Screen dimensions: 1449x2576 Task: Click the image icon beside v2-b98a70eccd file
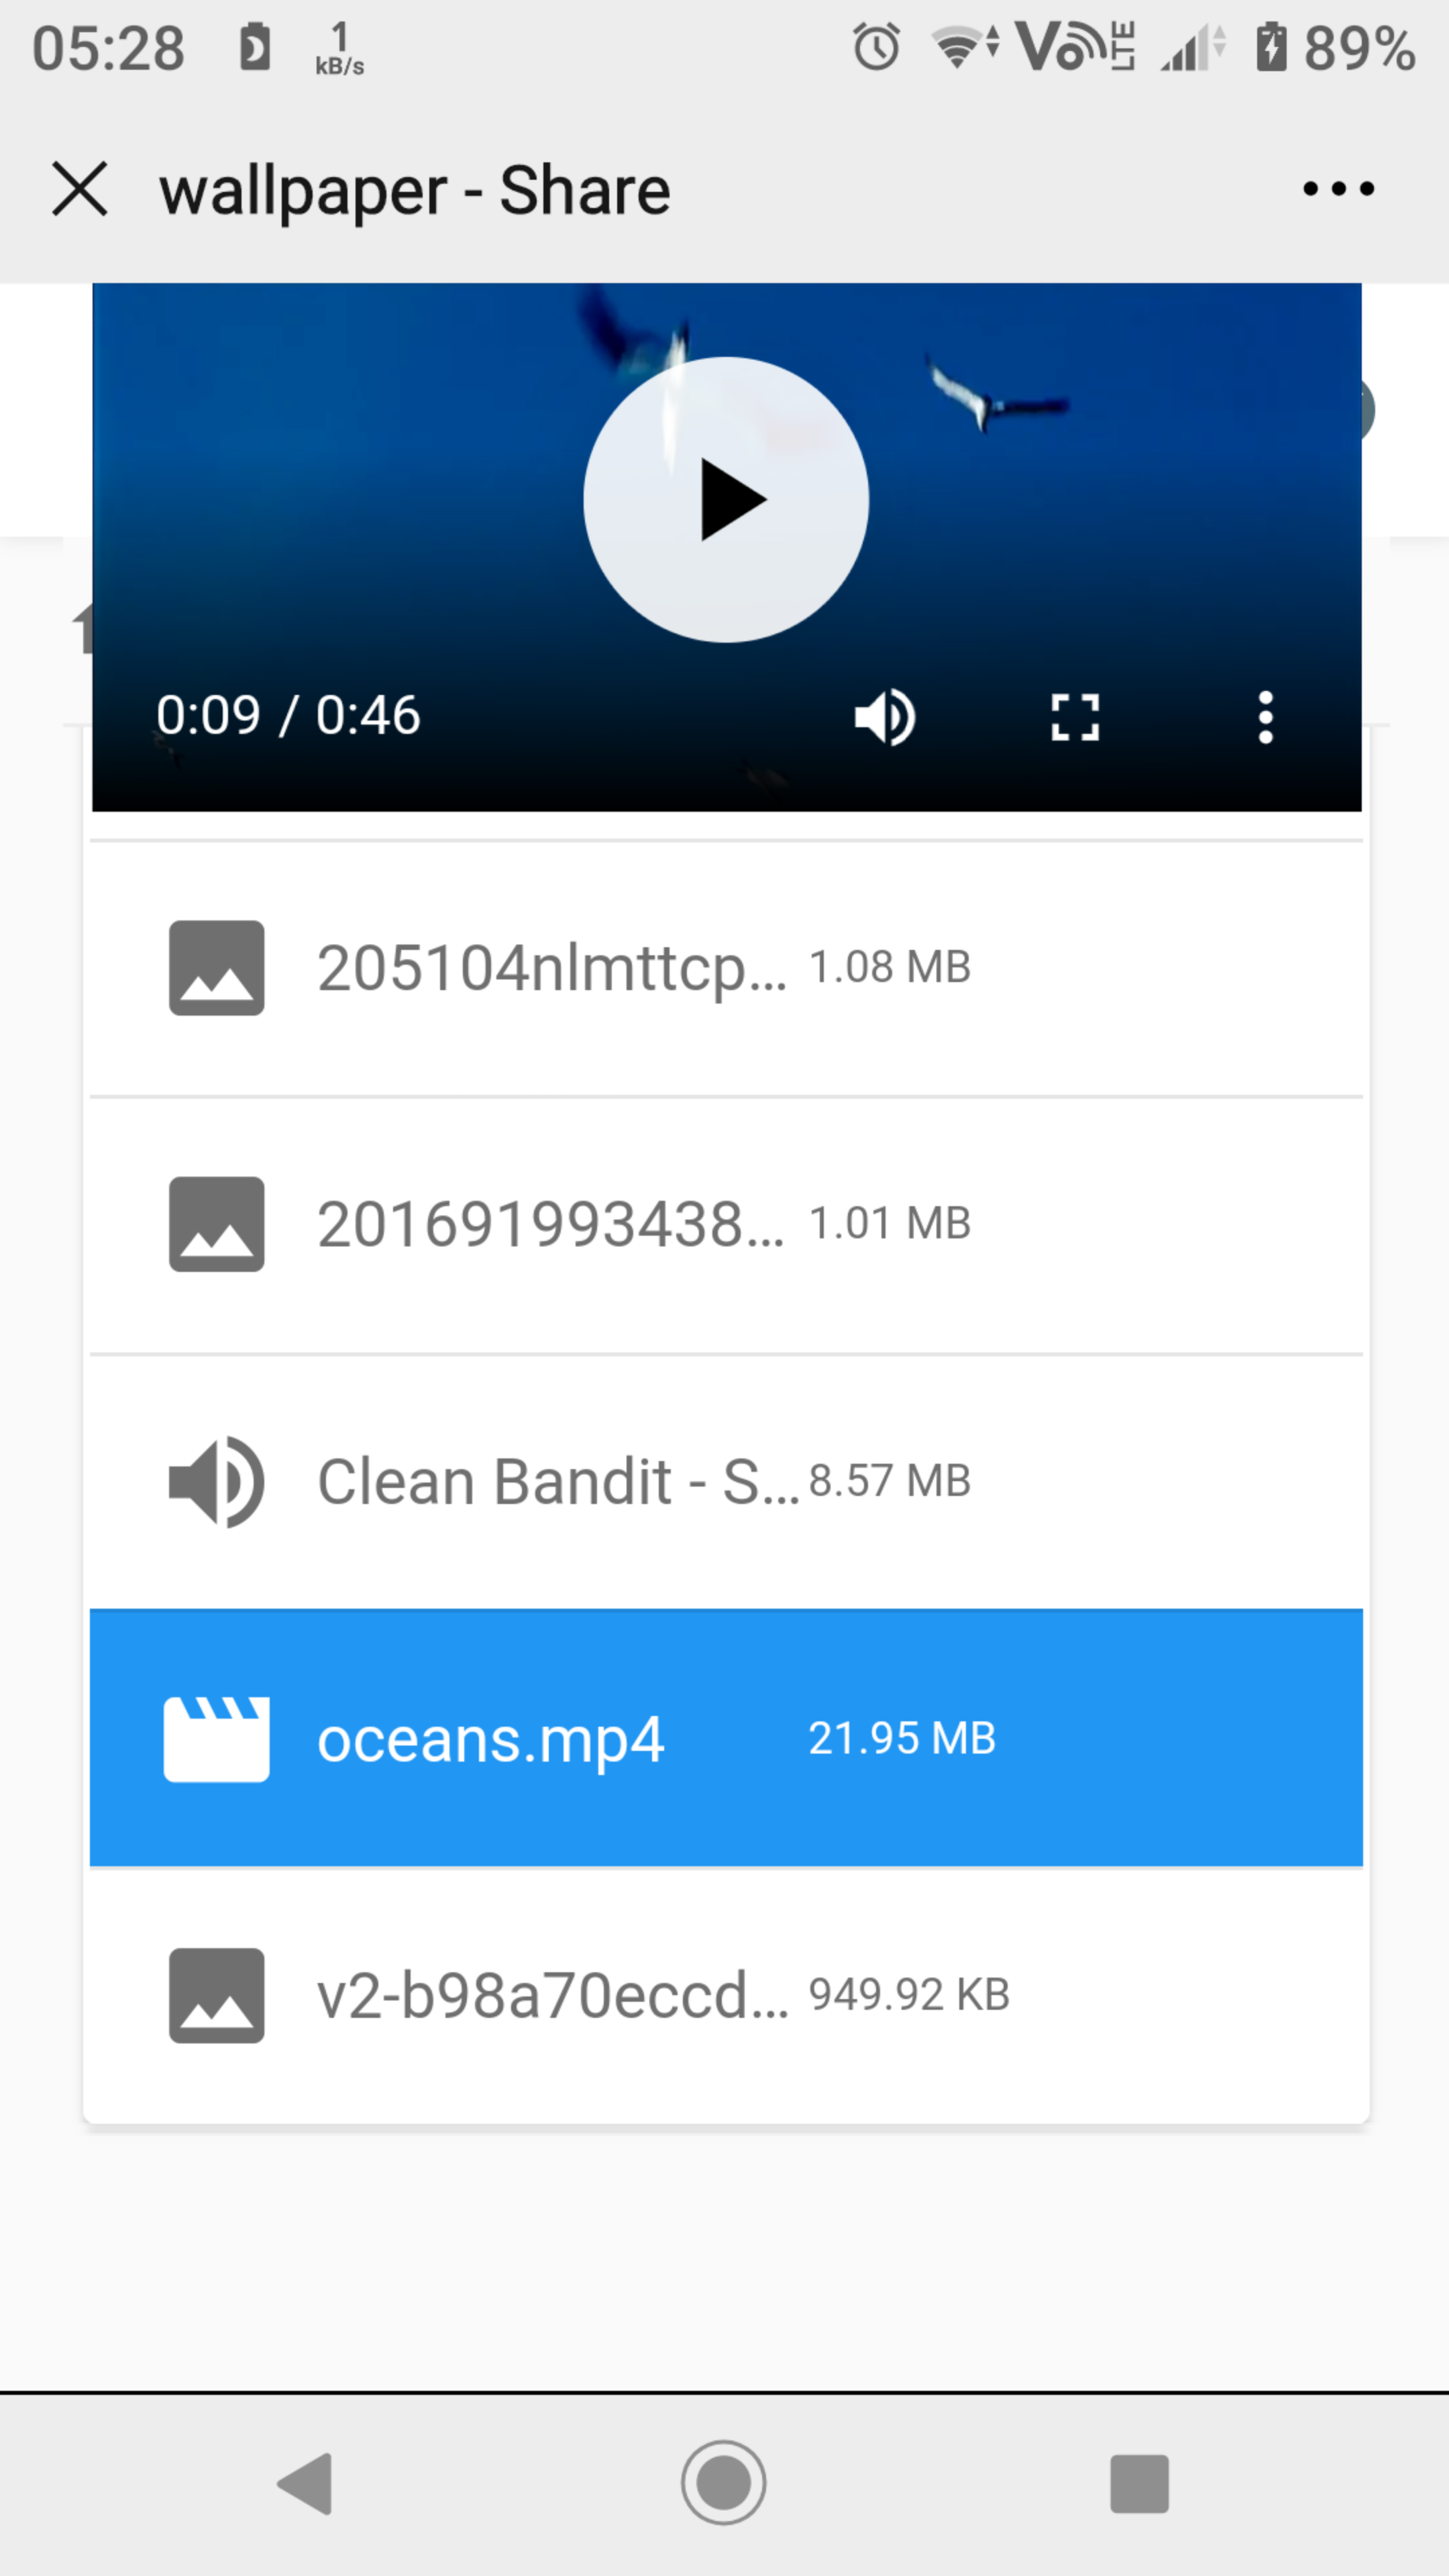(217, 1996)
